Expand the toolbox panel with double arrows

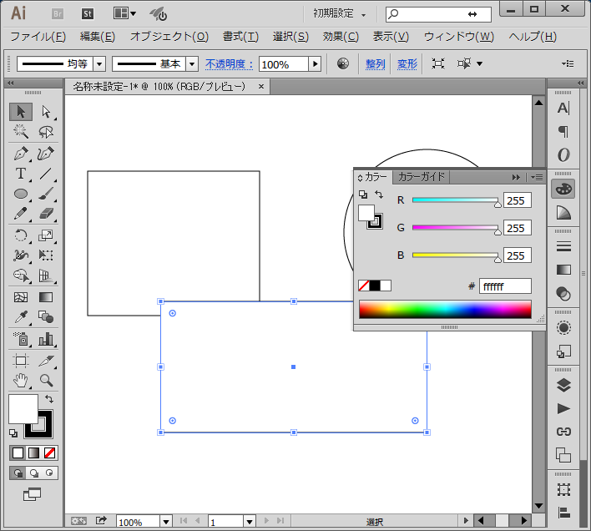(11, 83)
